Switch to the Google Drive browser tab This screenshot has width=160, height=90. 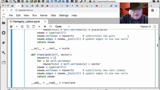(x=27, y=6)
